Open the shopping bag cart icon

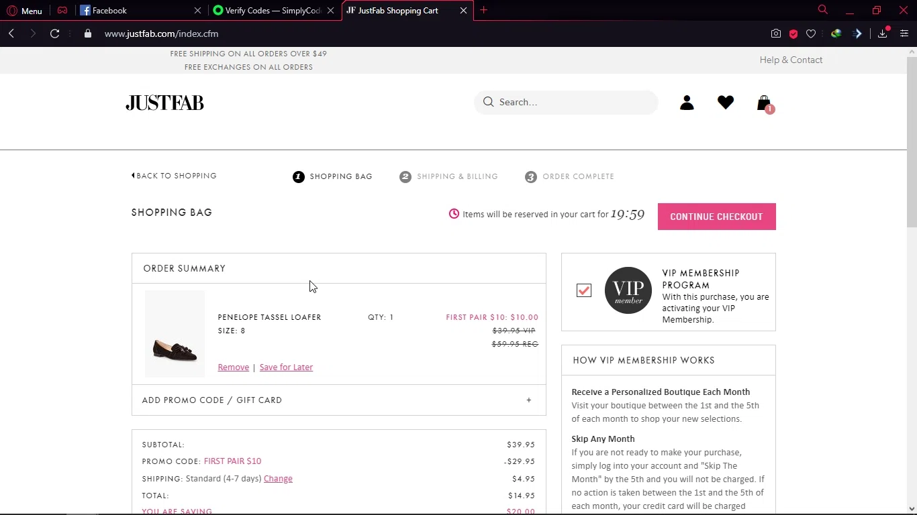tap(765, 103)
